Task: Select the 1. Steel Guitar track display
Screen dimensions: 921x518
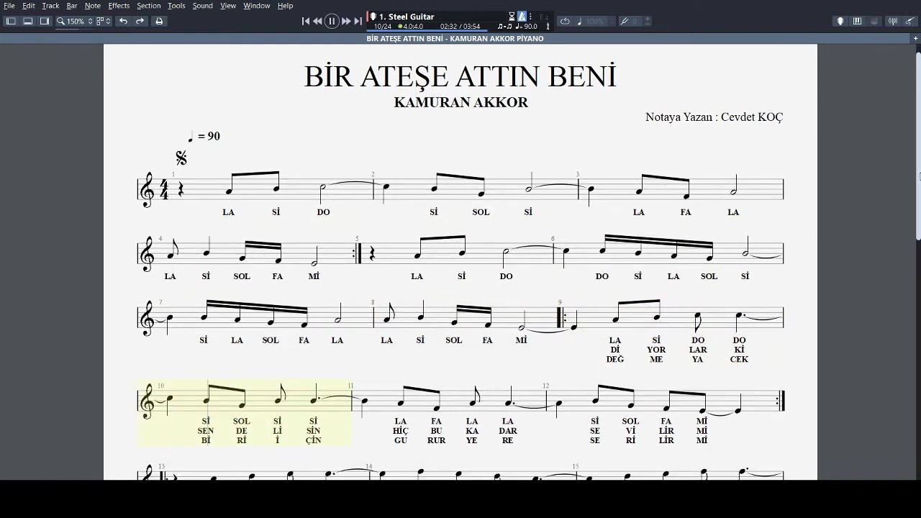Action: tap(407, 17)
